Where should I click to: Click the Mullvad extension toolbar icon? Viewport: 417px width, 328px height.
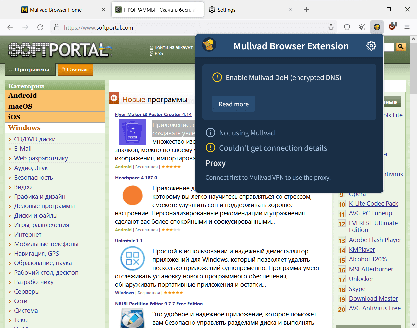[x=377, y=27]
